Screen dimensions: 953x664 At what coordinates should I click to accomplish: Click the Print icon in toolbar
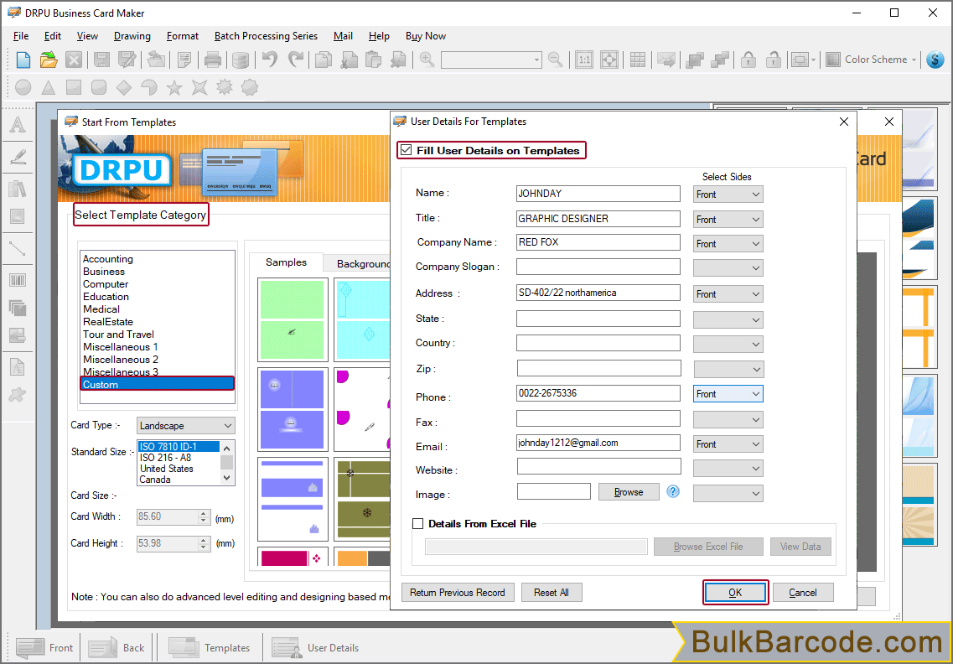coord(213,60)
